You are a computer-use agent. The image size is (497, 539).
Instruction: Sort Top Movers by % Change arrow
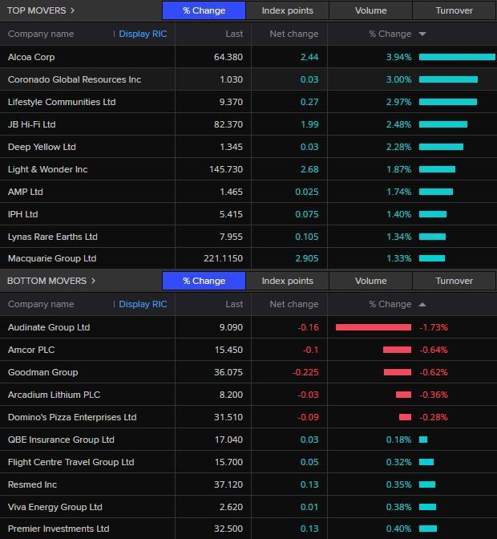(x=422, y=34)
